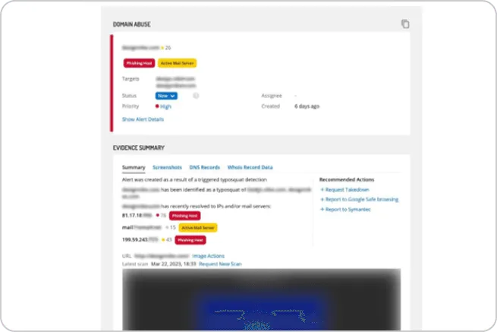The height and width of the screenshot is (332, 497).
Task: Open the blurred website screenshot preview
Action: pyautogui.click(x=262, y=299)
